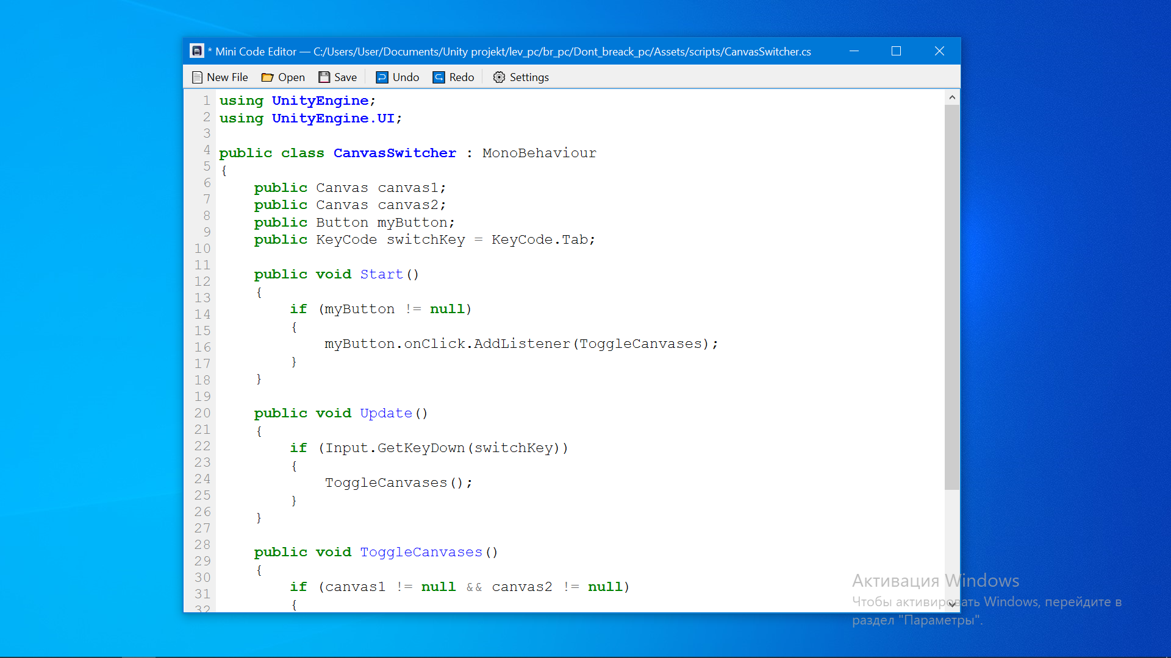Image resolution: width=1171 pixels, height=658 pixels.
Task: Click the word 'MonoBehaviour'
Action: pyautogui.click(x=539, y=153)
